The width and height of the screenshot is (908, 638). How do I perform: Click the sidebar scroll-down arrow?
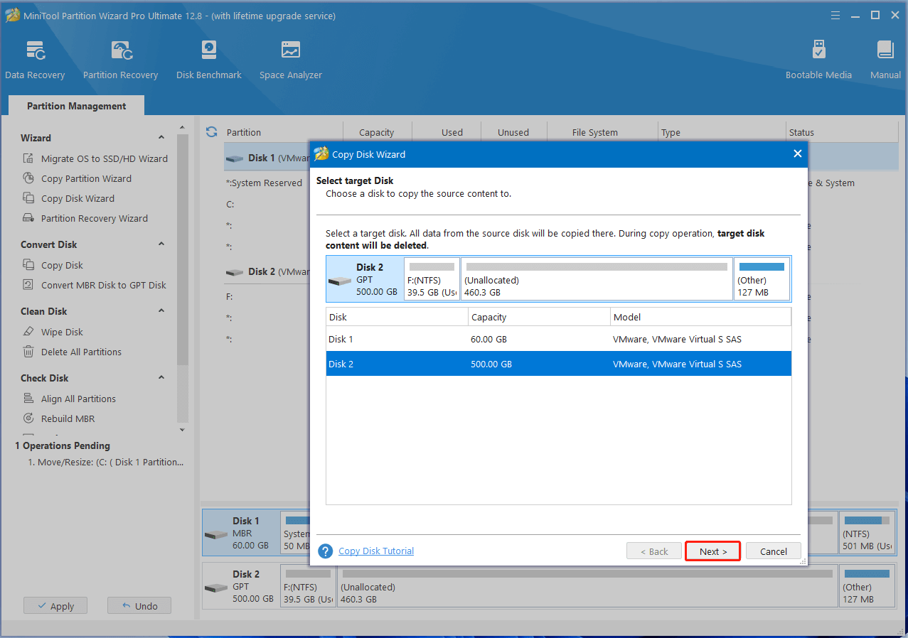click(183, 430)
